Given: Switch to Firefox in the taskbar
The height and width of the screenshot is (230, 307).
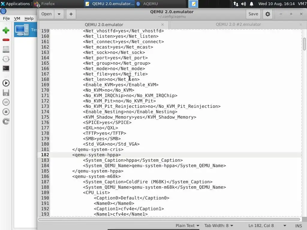Looking at the screenshot, I should pyautogui.click(x=45, y=4).
